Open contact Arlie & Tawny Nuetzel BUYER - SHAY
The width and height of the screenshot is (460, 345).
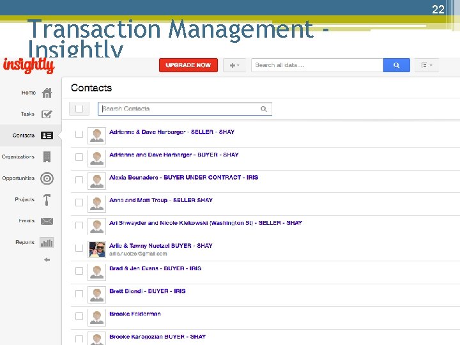[x=161, y=246]
